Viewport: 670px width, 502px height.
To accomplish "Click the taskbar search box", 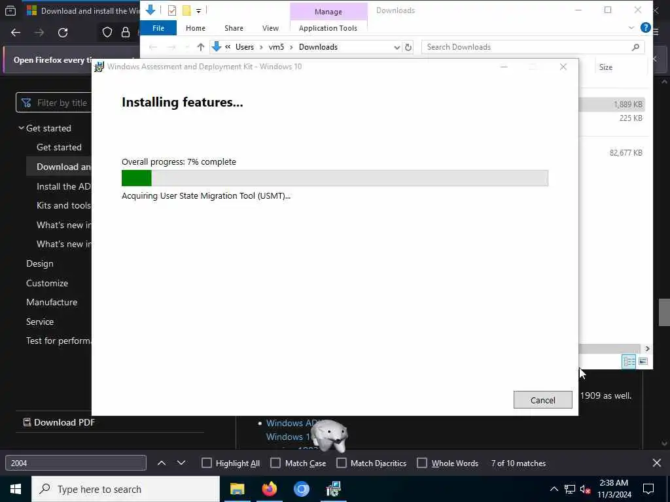I will [126, 489].
